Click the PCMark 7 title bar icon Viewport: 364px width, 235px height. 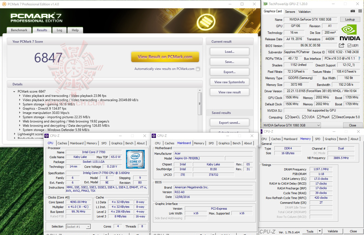pyautogui.click(x=3, y=4)
